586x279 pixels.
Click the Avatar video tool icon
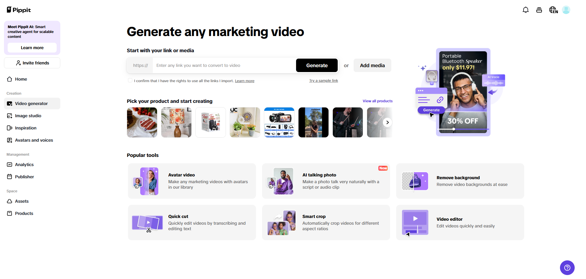(146, 181)
